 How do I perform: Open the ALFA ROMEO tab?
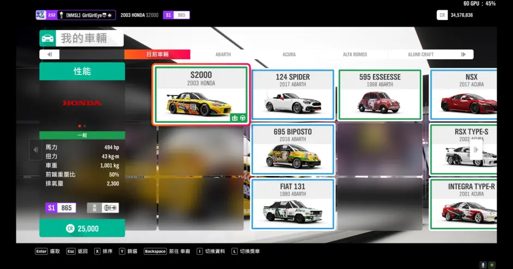pos(355,54)
